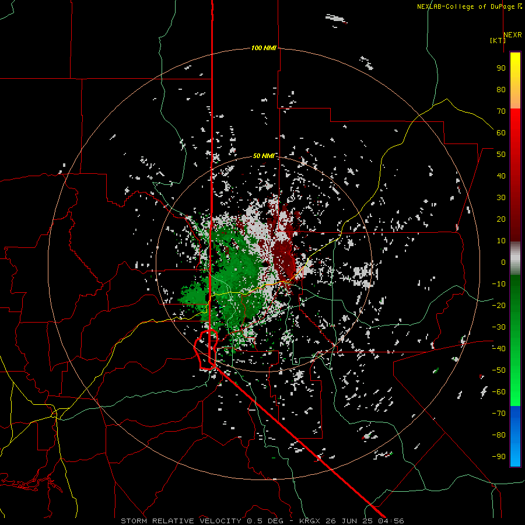The image size is (525, 525).
Task: Click the positive 50 knot scale value
Action: (x=501, y=155)
